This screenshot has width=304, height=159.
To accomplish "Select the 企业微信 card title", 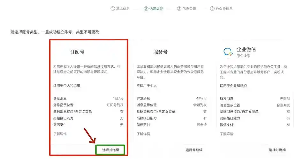I will point(246,50).
